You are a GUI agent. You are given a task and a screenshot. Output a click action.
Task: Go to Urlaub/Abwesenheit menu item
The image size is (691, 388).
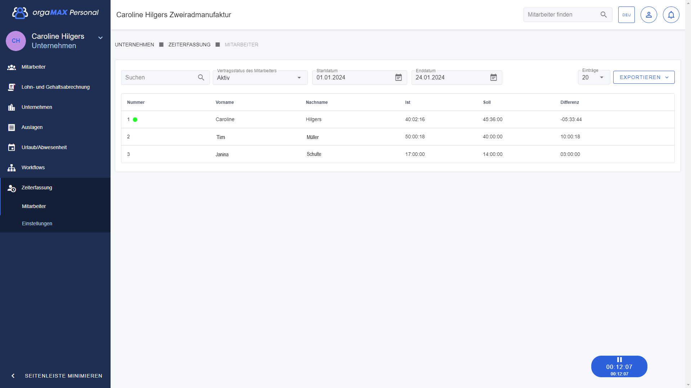44,147
